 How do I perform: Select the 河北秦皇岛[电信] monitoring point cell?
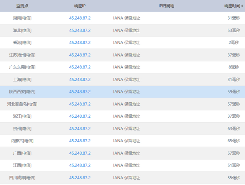tap(22, 104)
